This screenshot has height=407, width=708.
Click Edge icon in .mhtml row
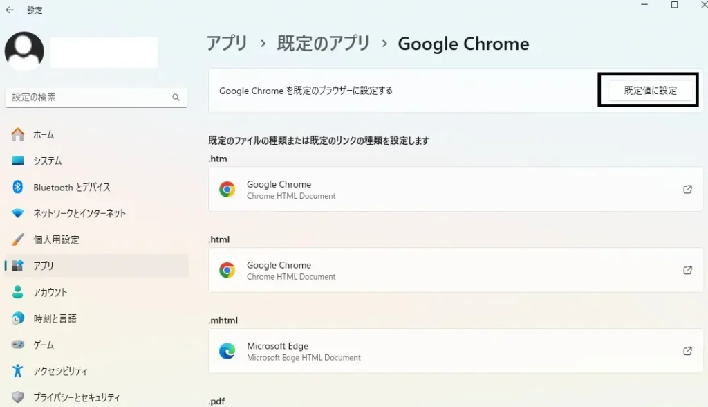[227, 351]
